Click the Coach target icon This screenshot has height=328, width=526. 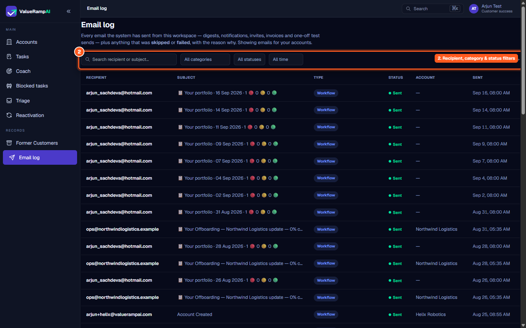point(9,71)
